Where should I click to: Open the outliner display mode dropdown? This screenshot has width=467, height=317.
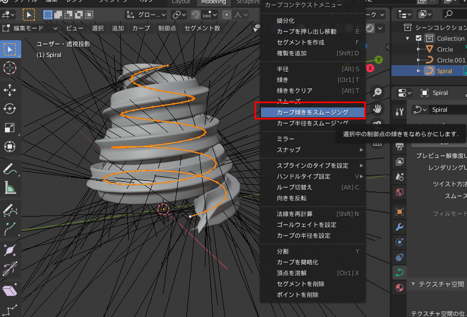point(405,14)
